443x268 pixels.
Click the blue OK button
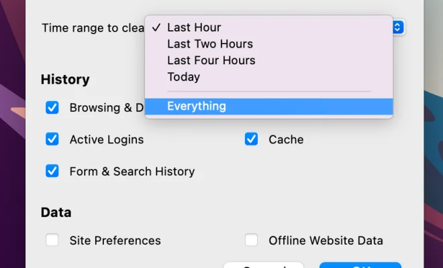[x=360, y=265]
